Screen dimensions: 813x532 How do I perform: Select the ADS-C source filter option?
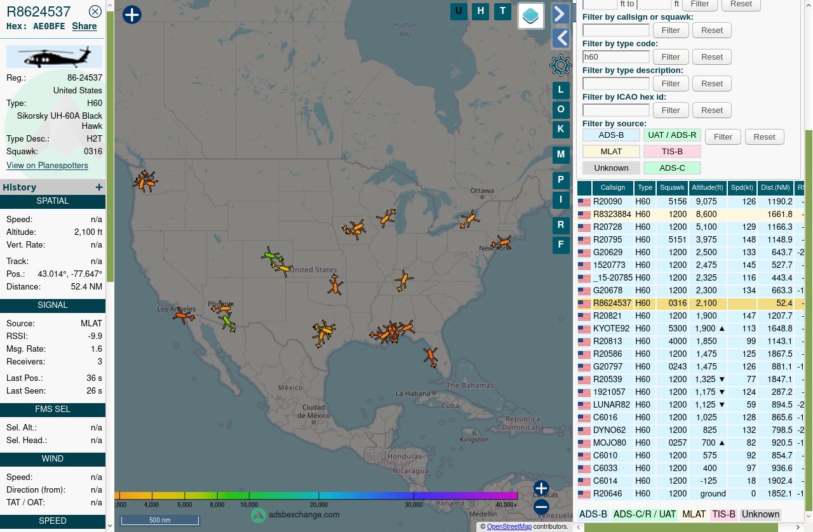click(x=672, y=168)
